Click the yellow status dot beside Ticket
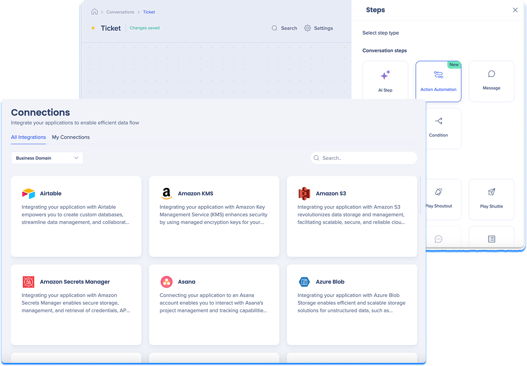The image size is (527, 366). (x=93, y=28)
